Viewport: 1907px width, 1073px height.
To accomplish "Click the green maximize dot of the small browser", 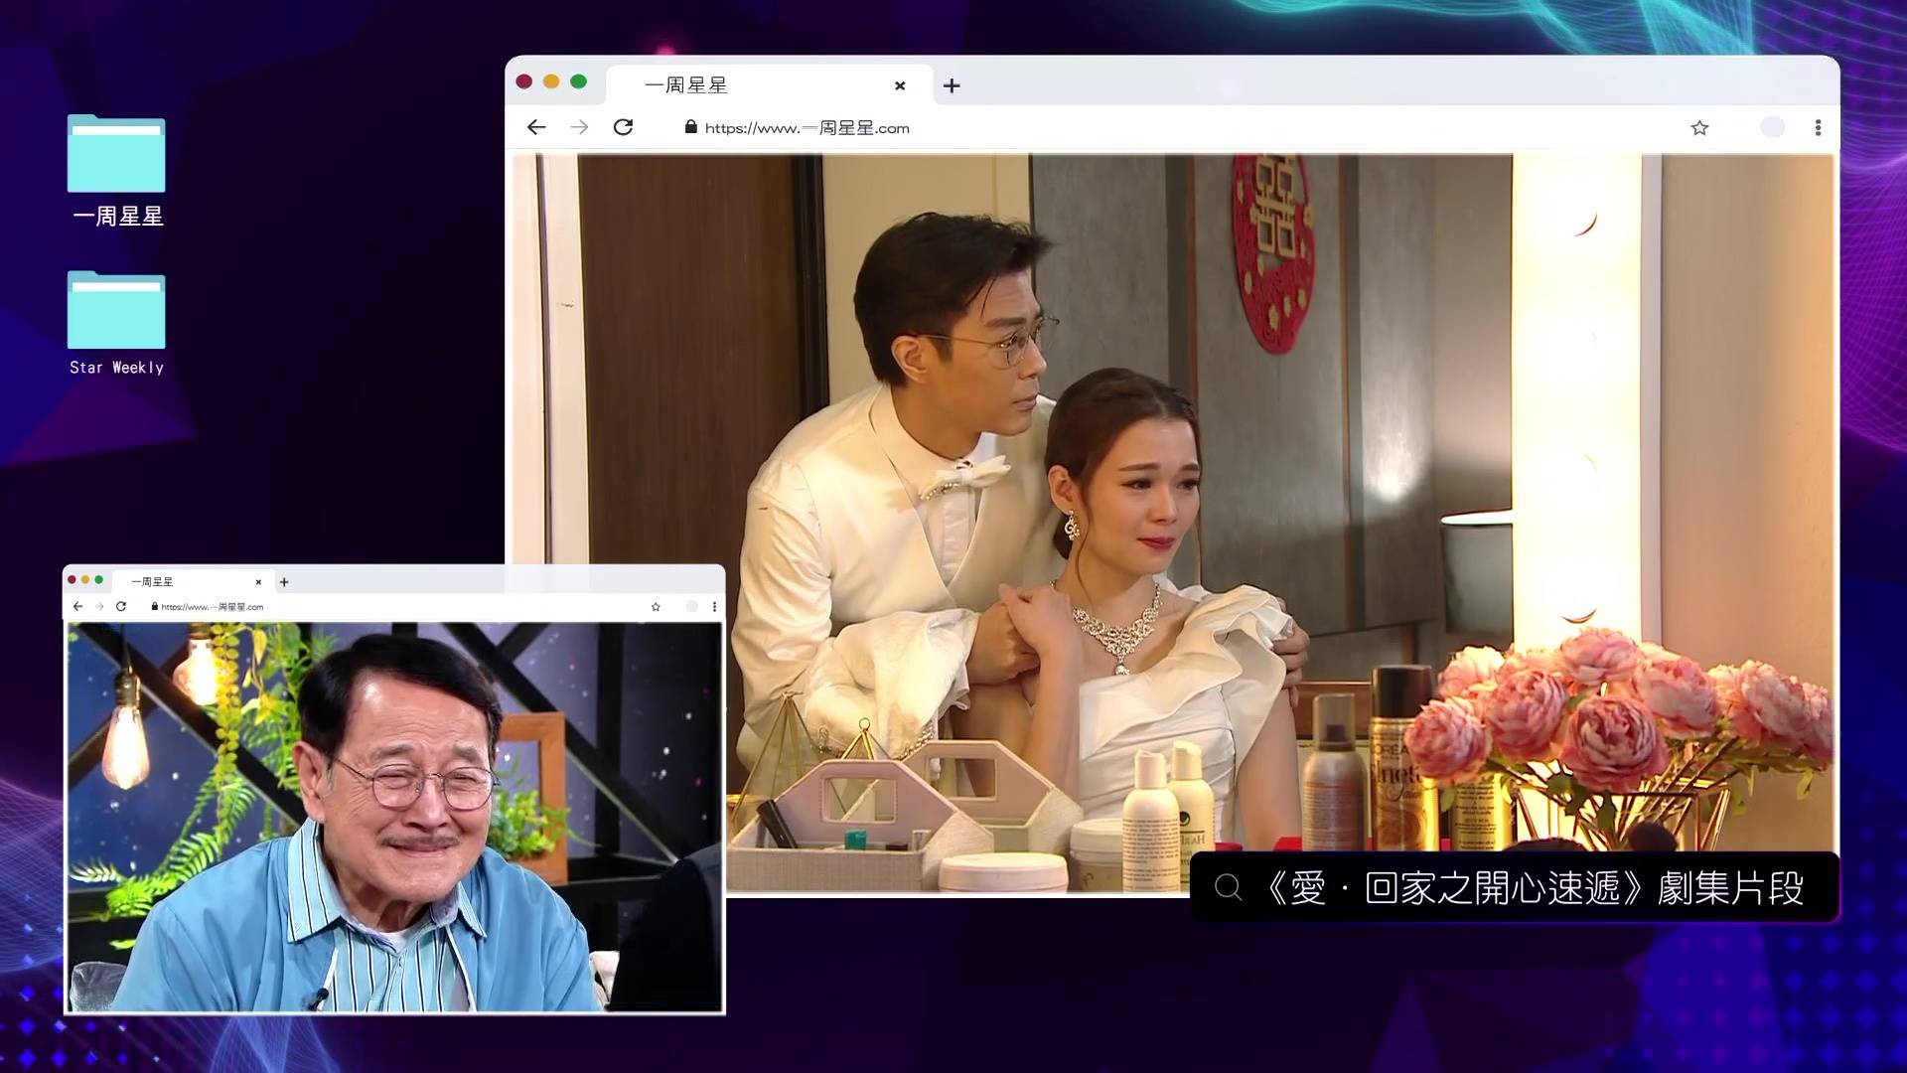I will (x=98, y=580).
